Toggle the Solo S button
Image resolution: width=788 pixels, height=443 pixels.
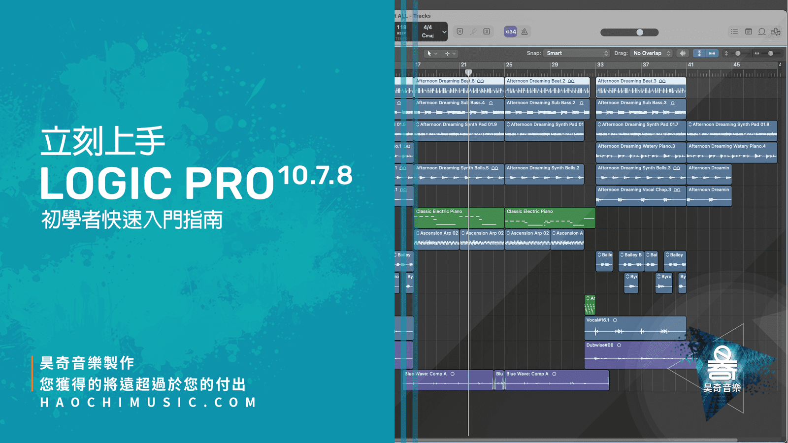[x=487, y=32]
